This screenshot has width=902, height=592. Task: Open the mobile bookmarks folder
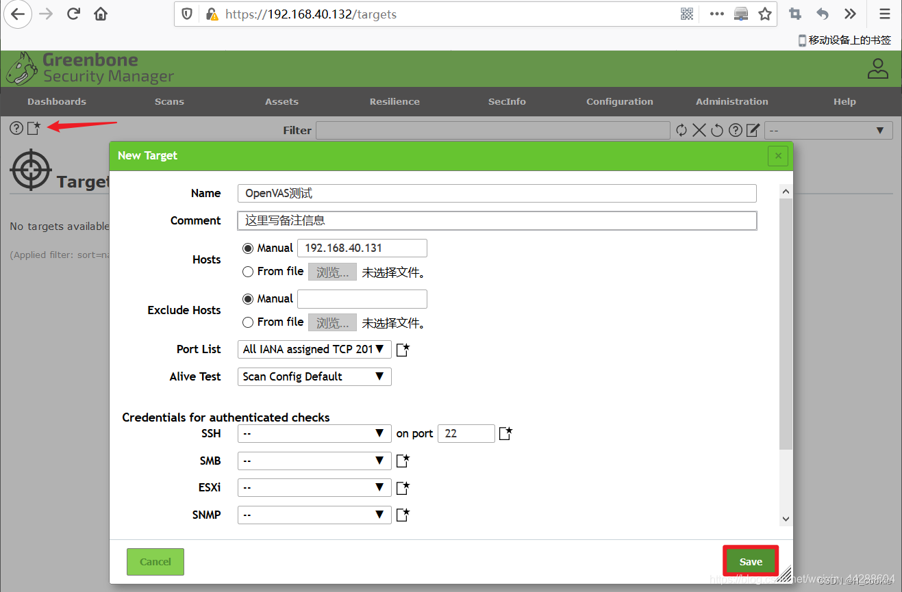844,40
